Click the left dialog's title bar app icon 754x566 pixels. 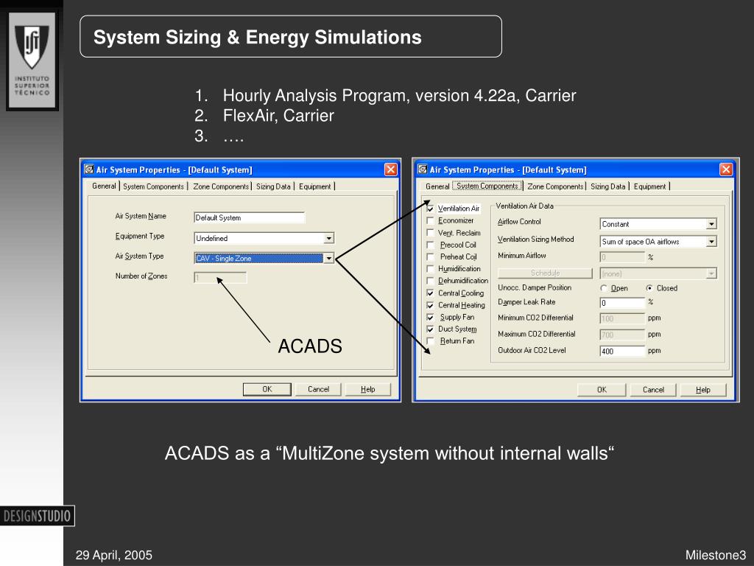[x=89, y=169]
